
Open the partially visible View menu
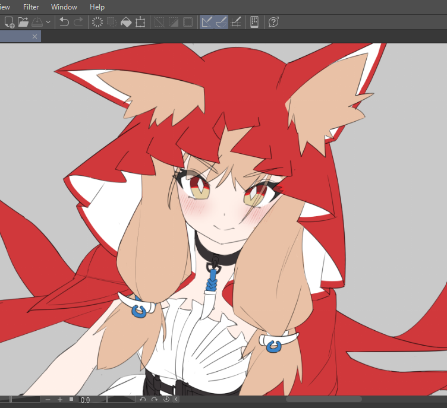tap(5, 7)
